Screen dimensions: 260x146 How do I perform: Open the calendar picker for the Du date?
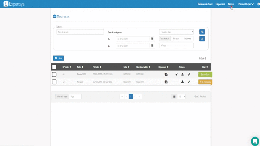click(152, 39)
